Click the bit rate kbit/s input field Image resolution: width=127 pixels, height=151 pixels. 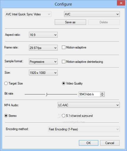[90, 94]
